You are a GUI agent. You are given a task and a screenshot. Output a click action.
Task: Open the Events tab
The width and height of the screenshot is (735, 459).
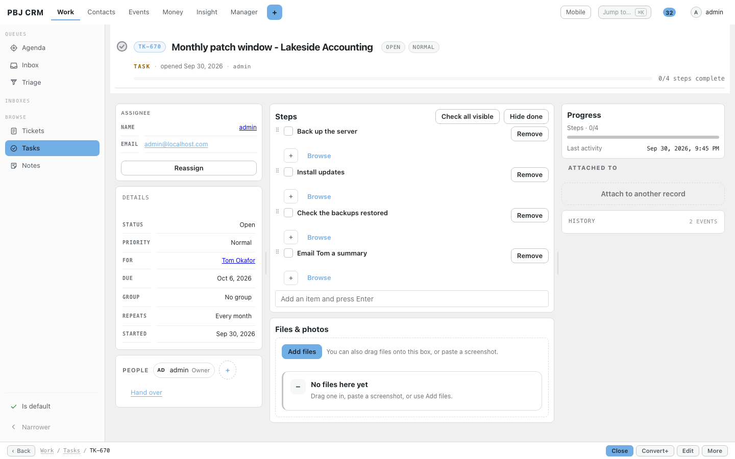139,12
